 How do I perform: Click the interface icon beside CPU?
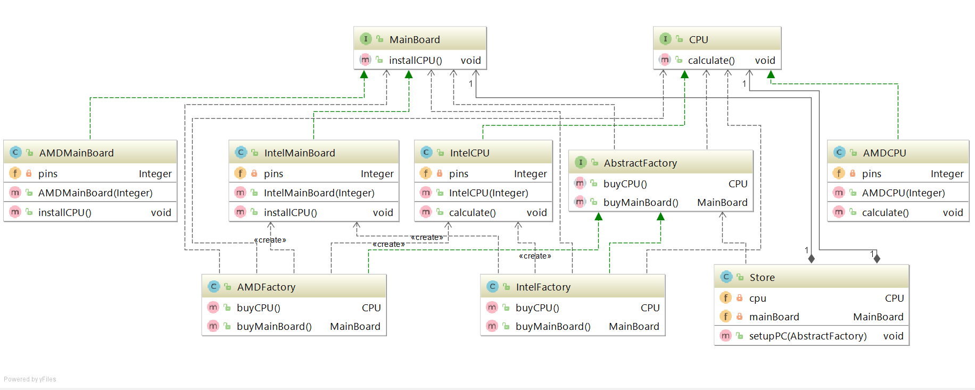click(665, 39)
